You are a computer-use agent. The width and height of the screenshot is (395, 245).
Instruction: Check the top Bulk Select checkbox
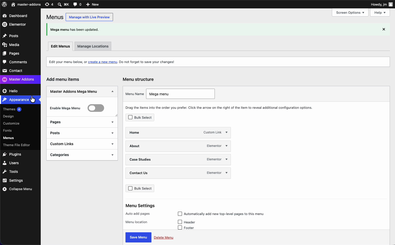130,117
